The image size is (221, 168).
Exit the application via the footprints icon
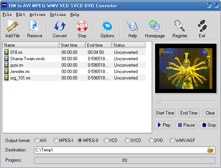click(x=202, y=26)
